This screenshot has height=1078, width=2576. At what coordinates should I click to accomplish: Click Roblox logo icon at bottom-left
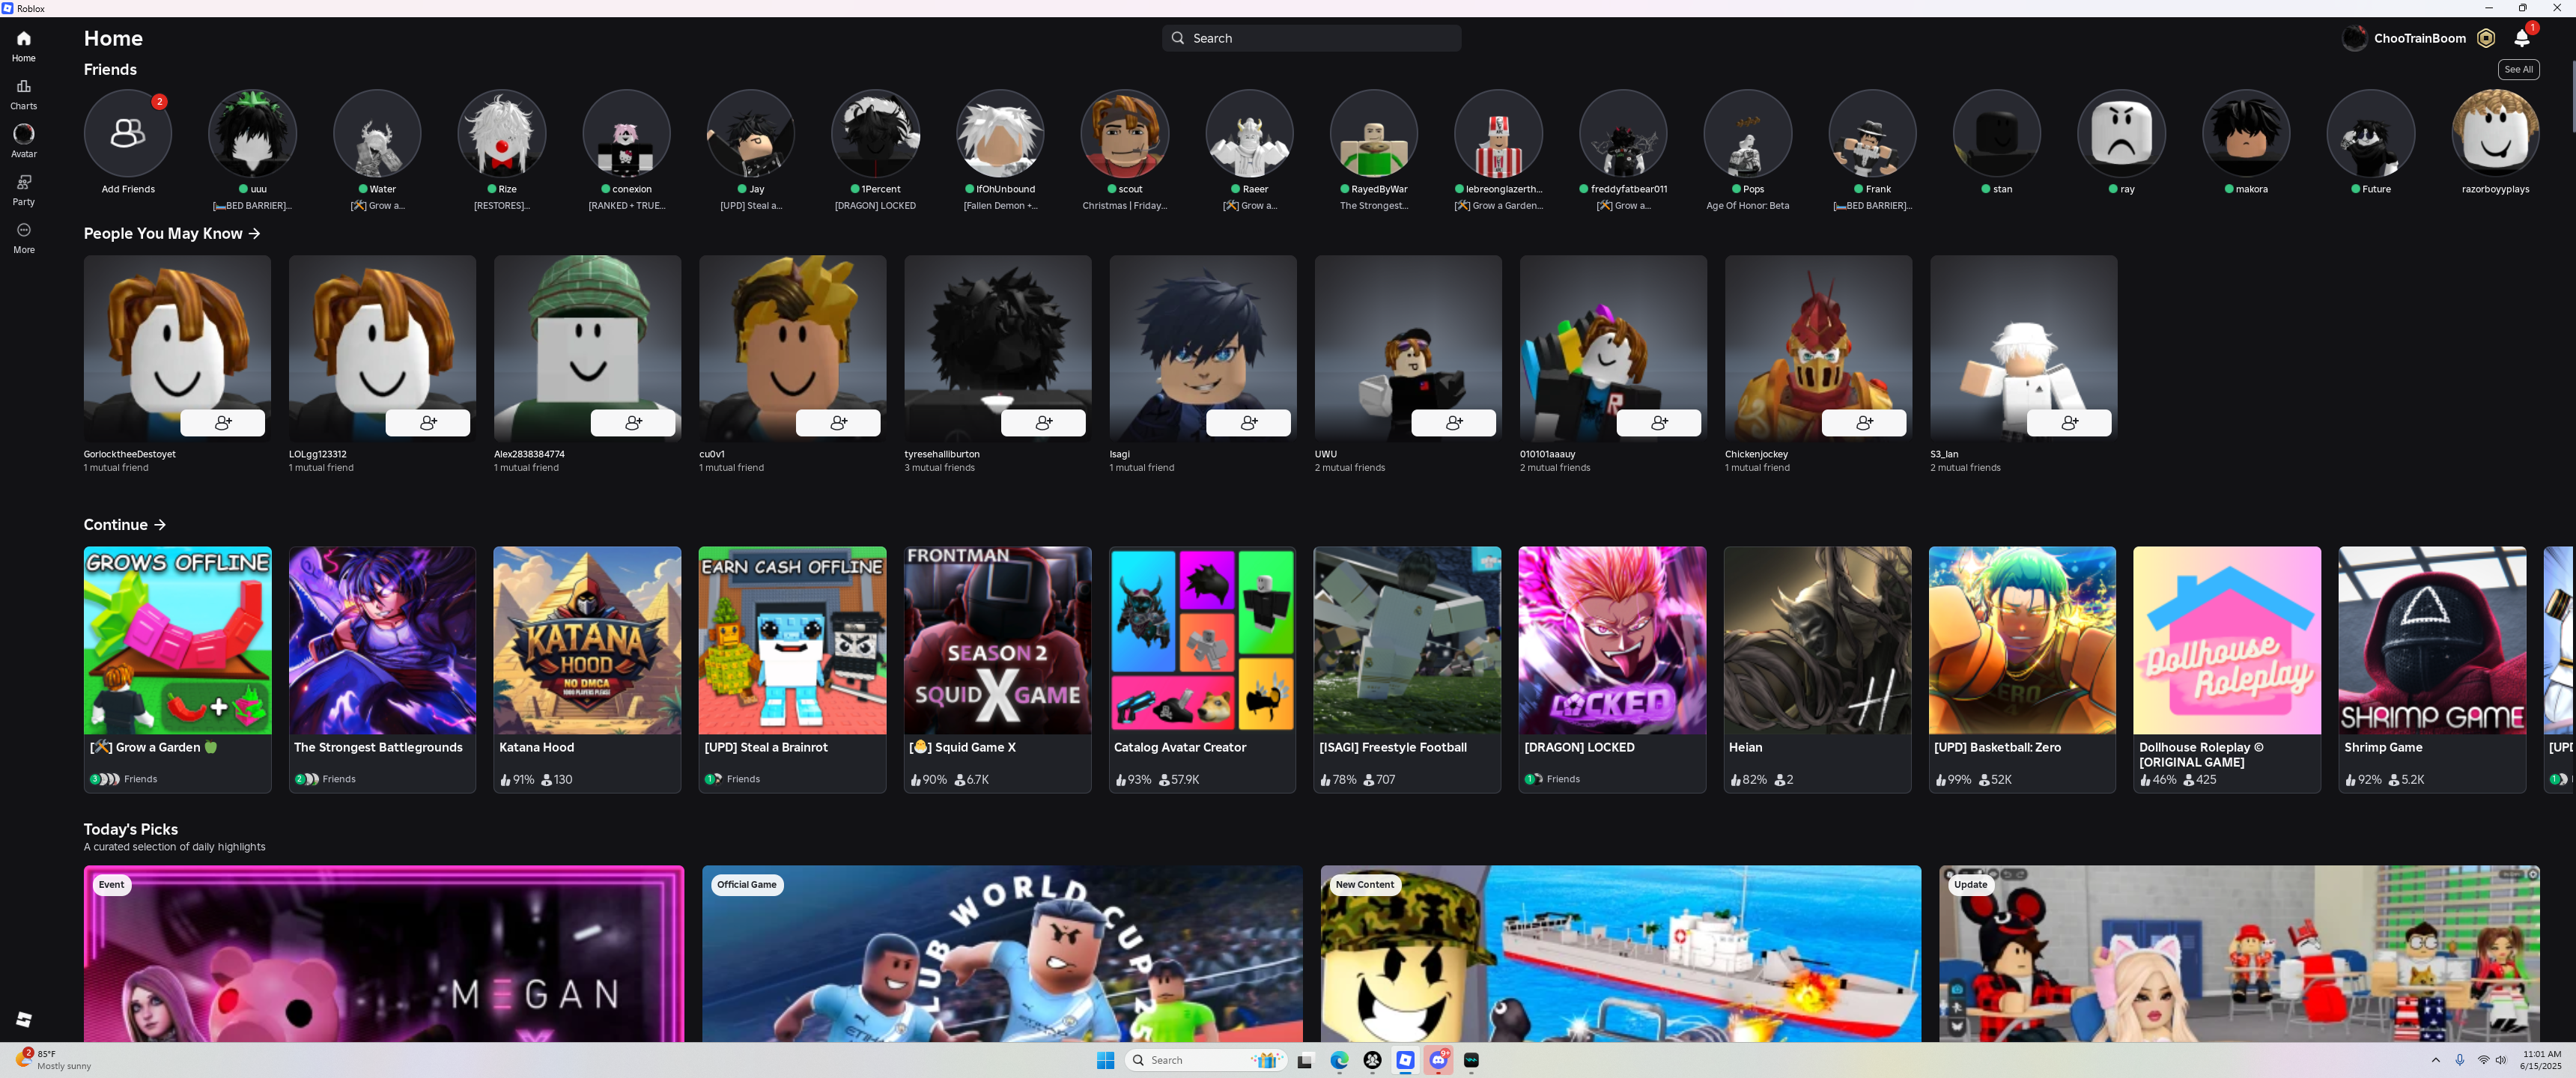24,1019
